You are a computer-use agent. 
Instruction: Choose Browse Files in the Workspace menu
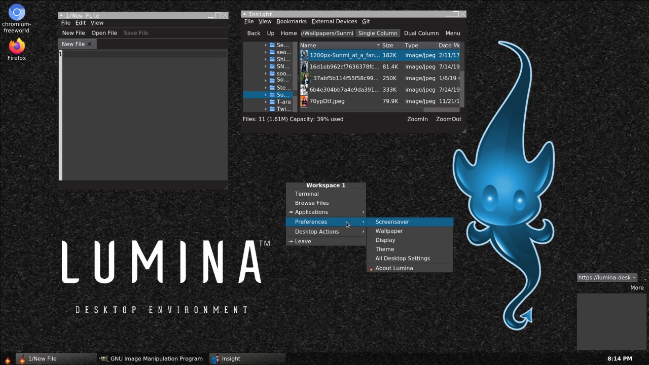[326, 203]
